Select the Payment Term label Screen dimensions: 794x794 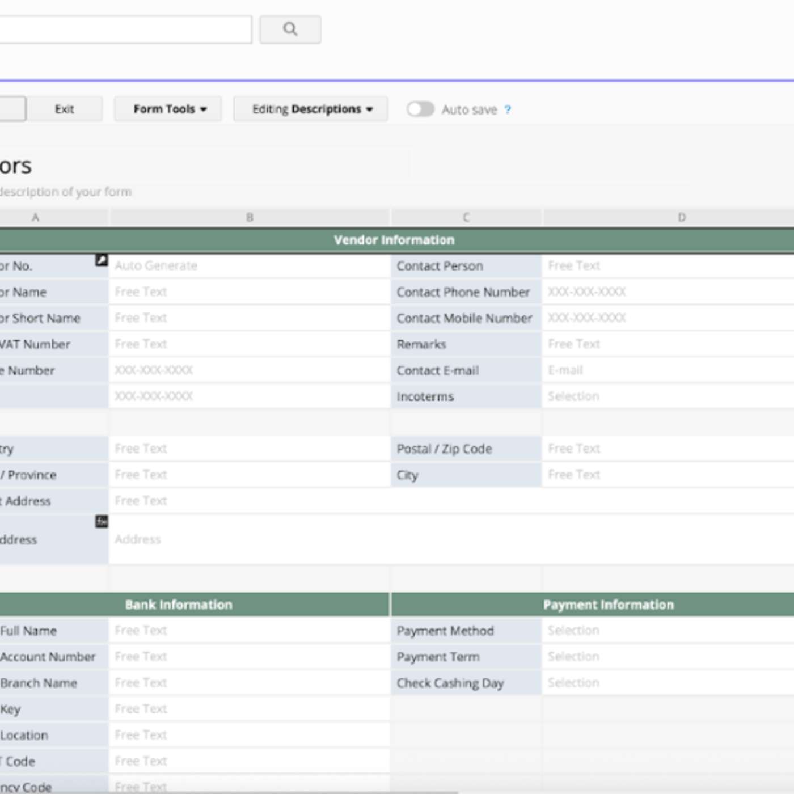point(466,656)
